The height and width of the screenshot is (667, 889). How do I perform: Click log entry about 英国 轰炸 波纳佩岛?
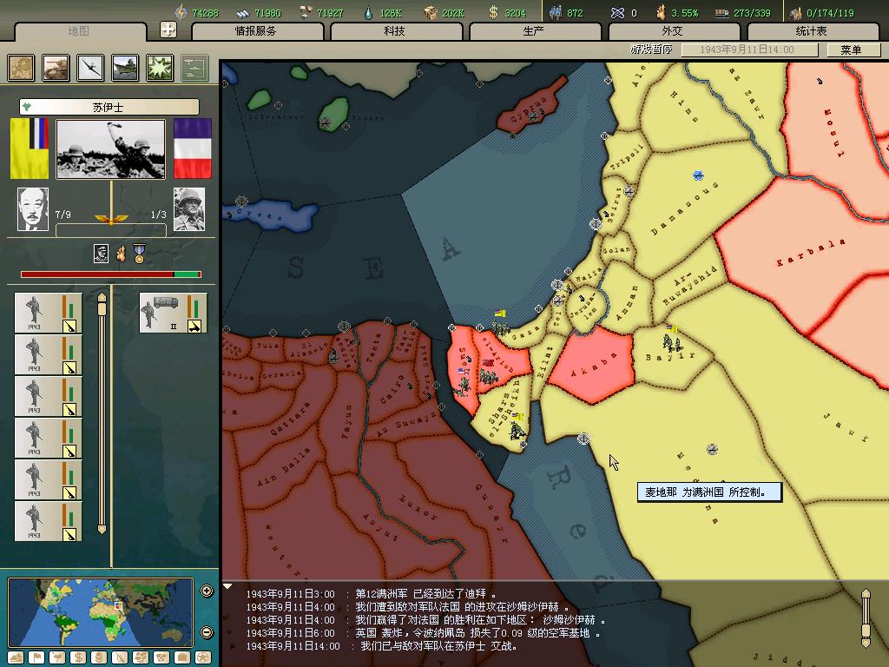pyautogui.click(x=478, y=633)
